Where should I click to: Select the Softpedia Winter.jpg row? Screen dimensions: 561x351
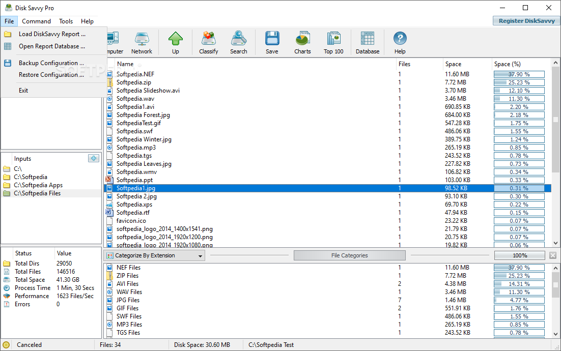coord(327,139)
